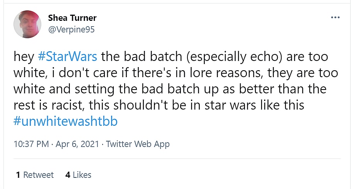Click the 10:37 PM timestamp
Image resolution: width=351 pixels, height=189 pixels.
pos(31,144)
